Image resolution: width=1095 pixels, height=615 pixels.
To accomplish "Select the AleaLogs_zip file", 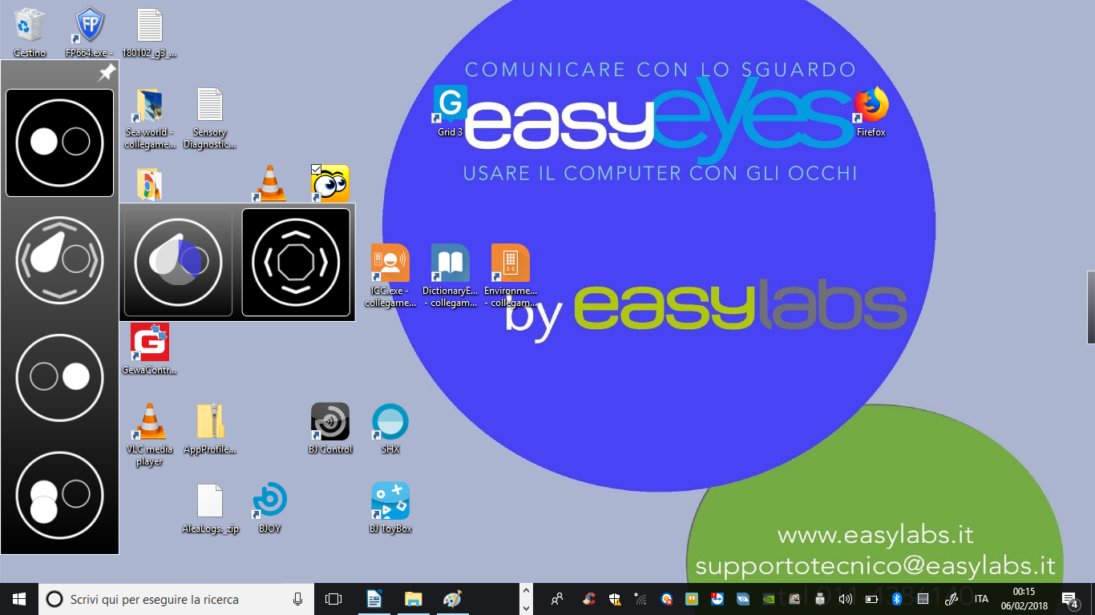I will click(209, 508).
